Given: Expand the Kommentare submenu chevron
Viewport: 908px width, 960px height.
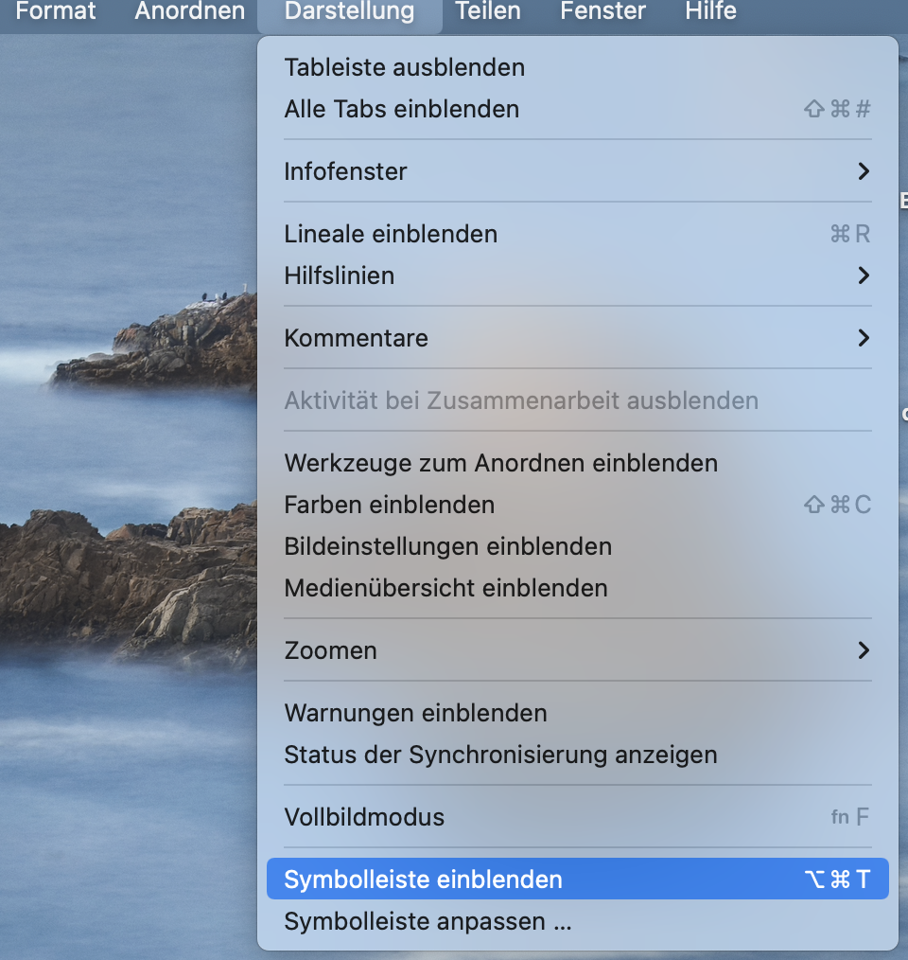Looking at the screenshot, I should coord(864,338).
